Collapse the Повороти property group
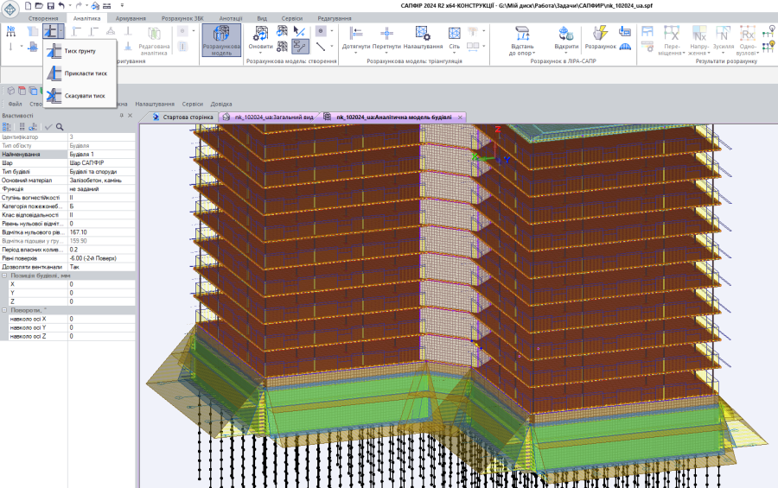The height and width of the screenshot is (488, 778). coord(4,310)
